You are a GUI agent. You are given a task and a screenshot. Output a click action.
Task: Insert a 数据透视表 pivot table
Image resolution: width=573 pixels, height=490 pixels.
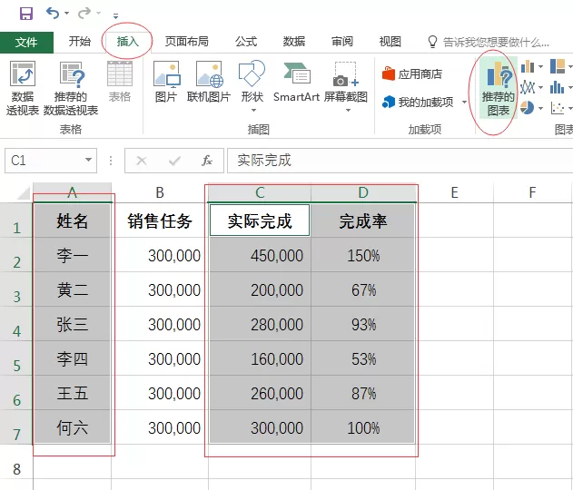(23, 88)
